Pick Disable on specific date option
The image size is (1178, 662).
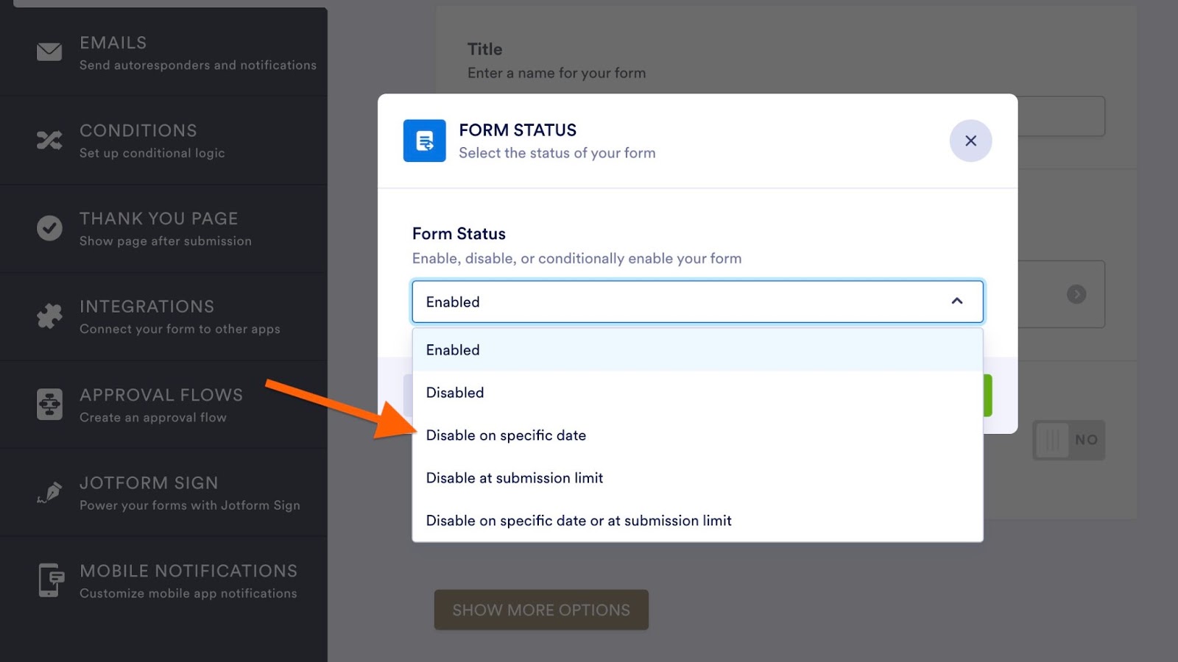pos(506,435)
